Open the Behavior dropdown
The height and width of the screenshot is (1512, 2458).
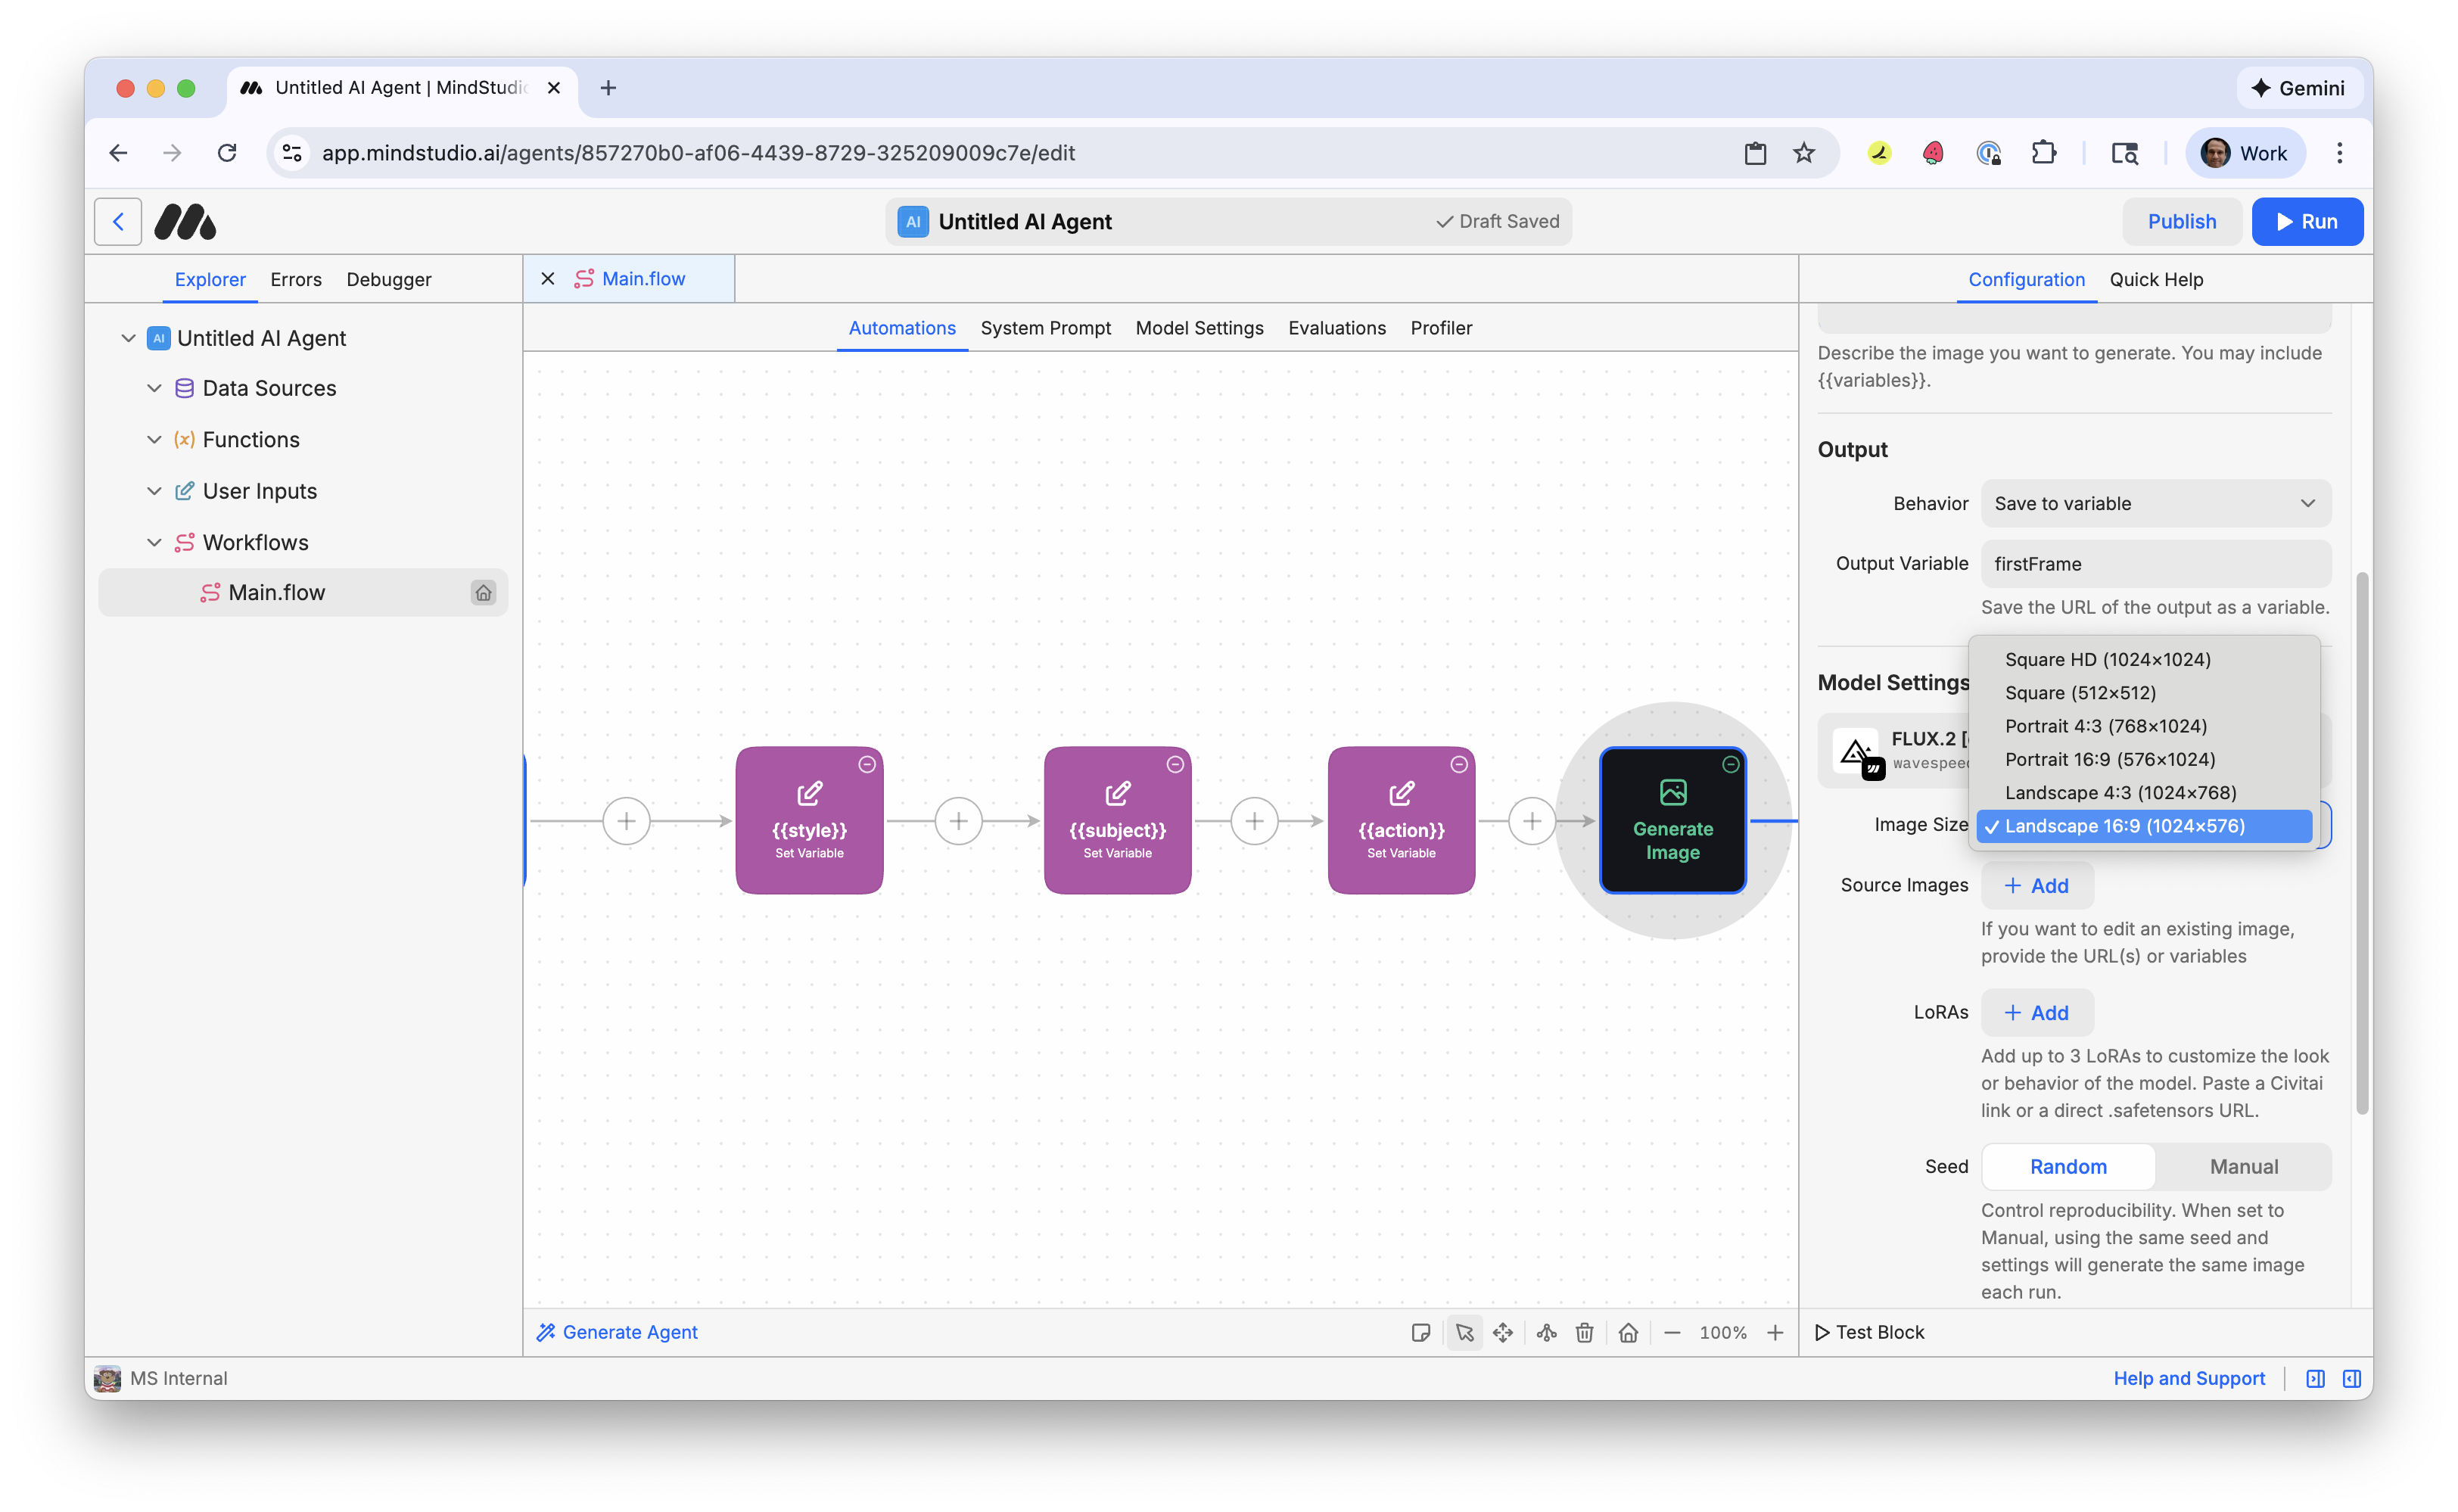(x=2155, y=503)
